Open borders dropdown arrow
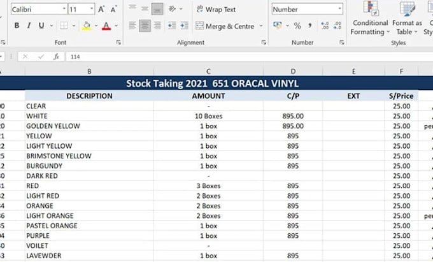Screen dimensions: 433x262 coord(74,25)
